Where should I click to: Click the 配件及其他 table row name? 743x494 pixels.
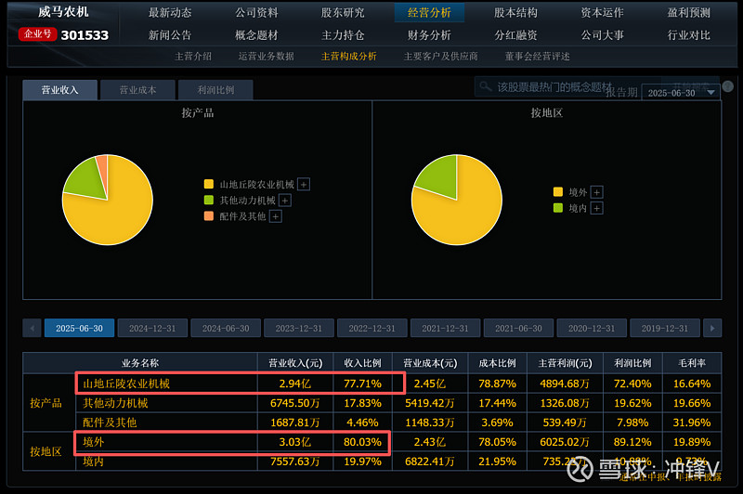coord(110,422)
